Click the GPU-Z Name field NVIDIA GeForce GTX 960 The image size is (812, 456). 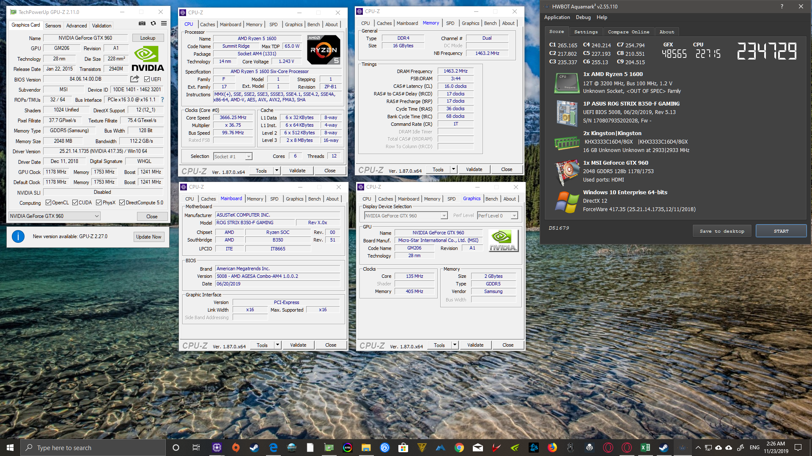(x=85, y=38)
